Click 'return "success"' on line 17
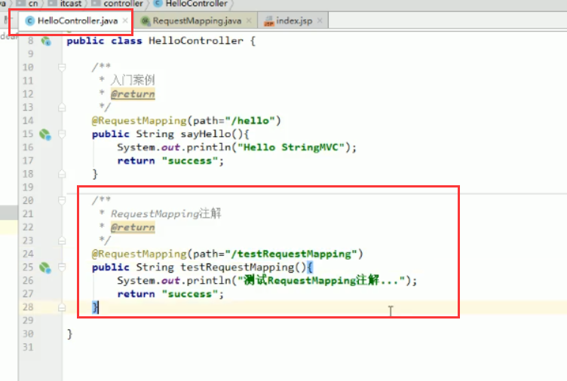 [x=168, y=160]
